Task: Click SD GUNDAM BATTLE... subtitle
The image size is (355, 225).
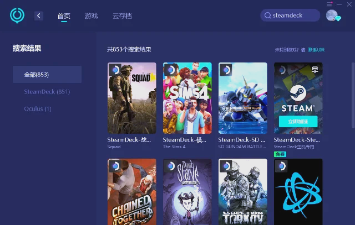Action: pyautogui.click(x=242, y=146)
